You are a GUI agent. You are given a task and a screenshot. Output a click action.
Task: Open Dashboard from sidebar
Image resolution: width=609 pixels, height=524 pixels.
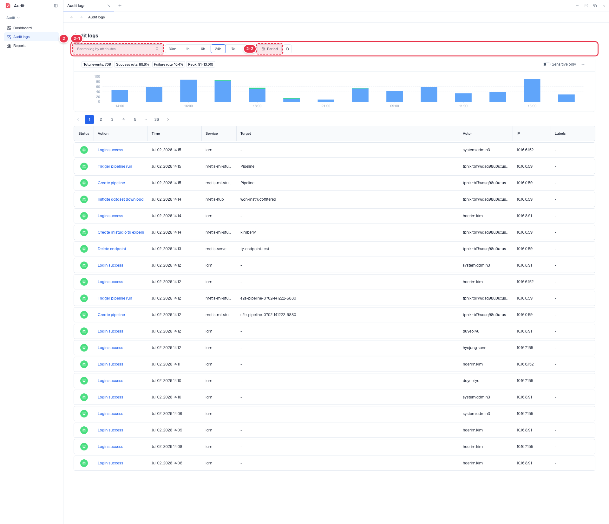(31, 28)
